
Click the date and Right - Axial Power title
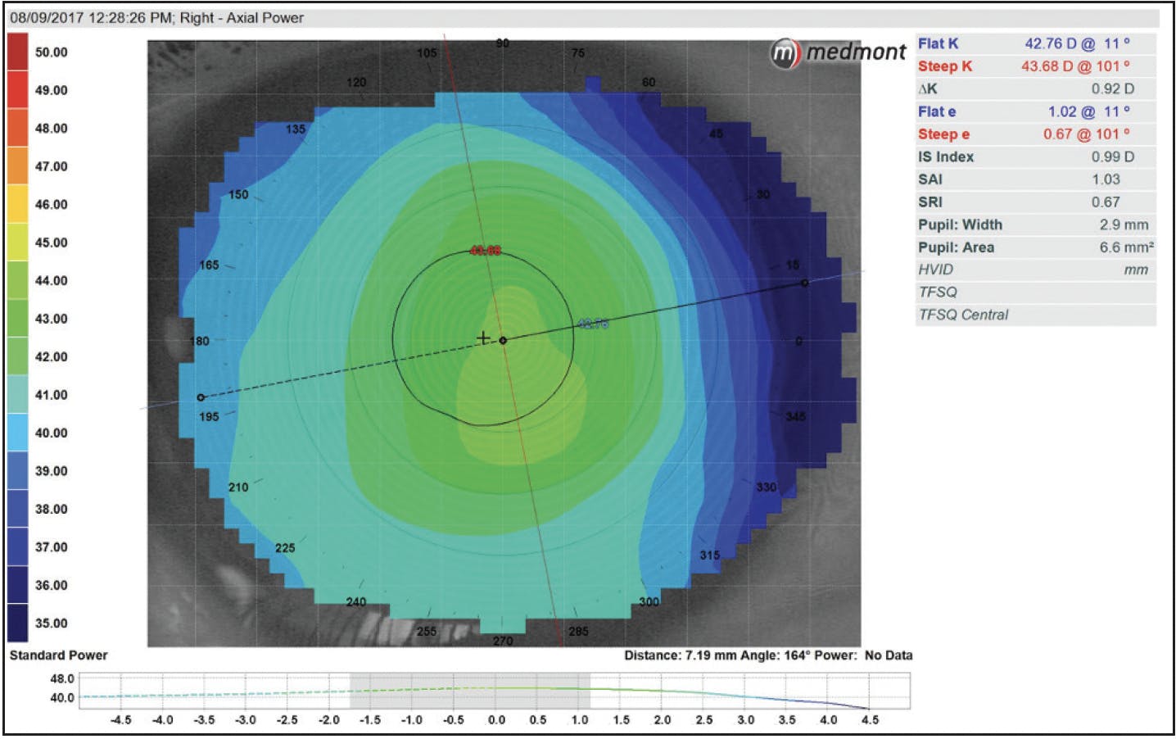156,17
